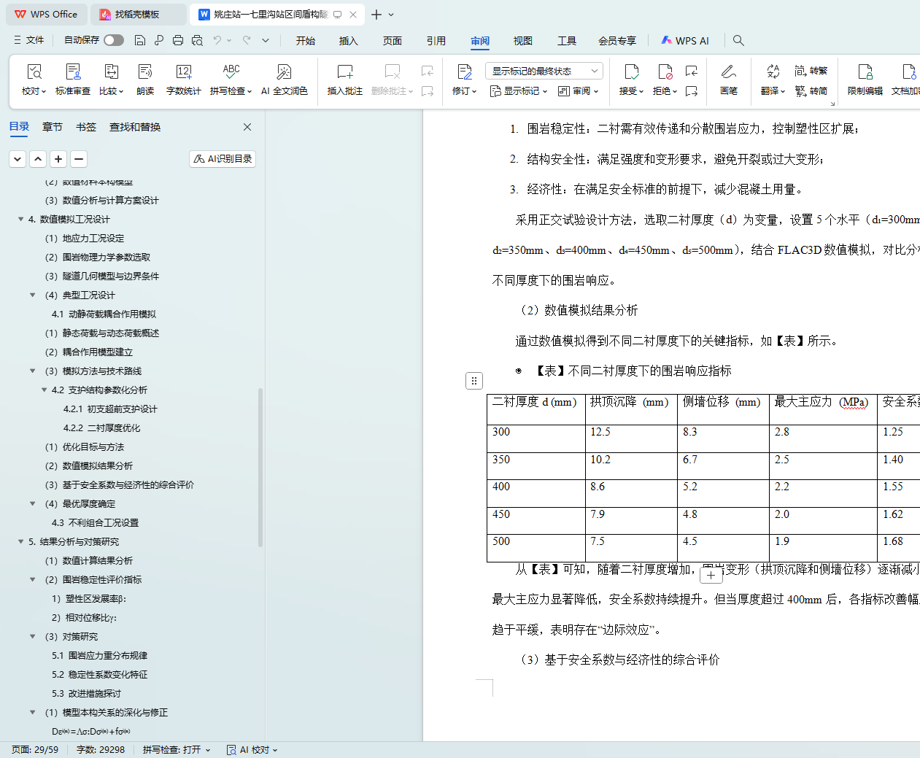Click the 朗读 read aloud icon
This screenshot has width=920, height=758.
point(145,79)
